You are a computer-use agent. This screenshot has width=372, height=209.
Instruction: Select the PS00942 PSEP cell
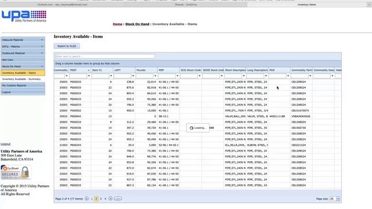(x=80, y=116)
